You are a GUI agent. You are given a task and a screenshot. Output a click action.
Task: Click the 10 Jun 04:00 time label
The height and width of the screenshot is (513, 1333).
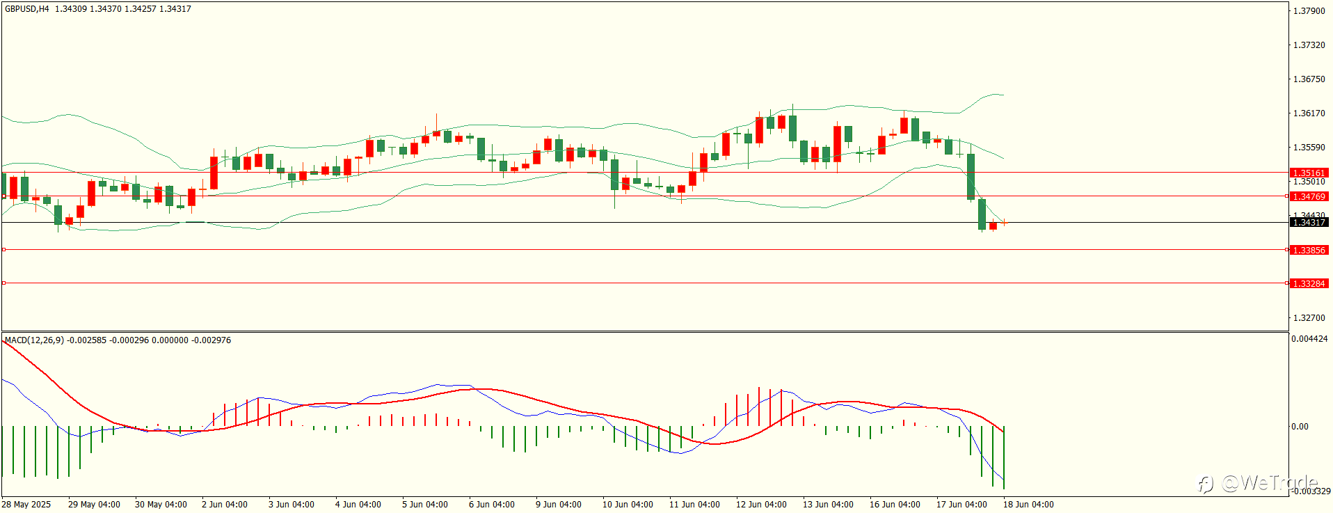pos(628,505)
